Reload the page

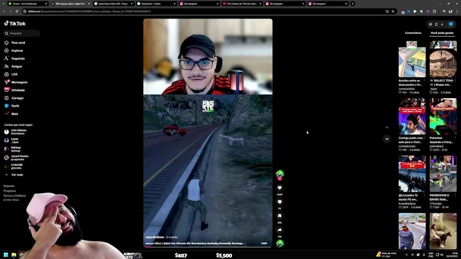[x=17, y=11]
